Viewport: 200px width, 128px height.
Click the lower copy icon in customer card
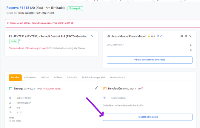[x=191, y=50]
